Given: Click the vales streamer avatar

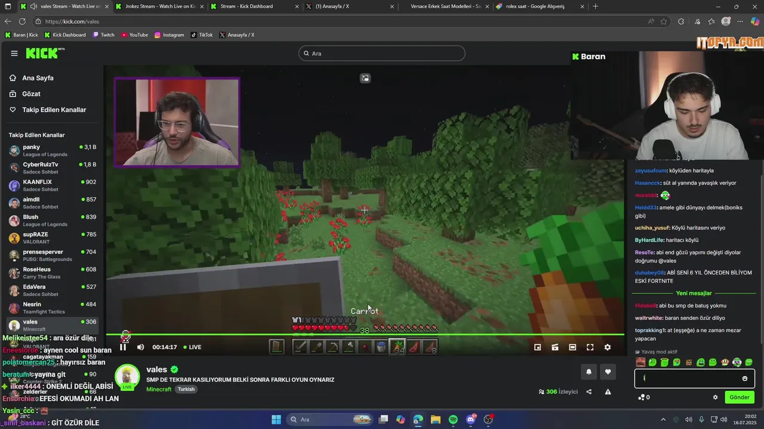Looking at the screenshot, I should click(127, 377).
